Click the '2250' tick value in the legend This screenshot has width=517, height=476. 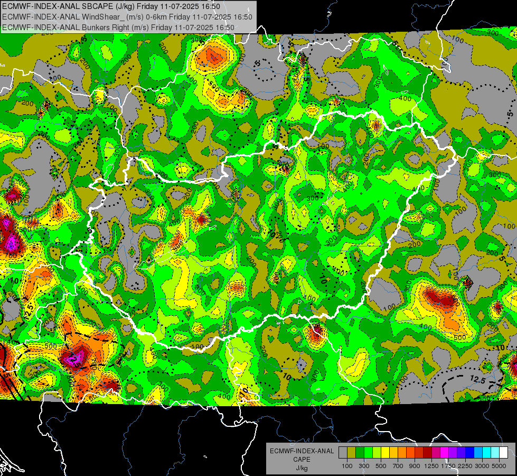click(465, 466)
